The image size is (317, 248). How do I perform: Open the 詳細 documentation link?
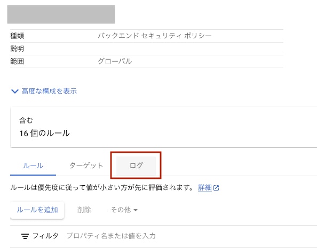pos(205,188)
